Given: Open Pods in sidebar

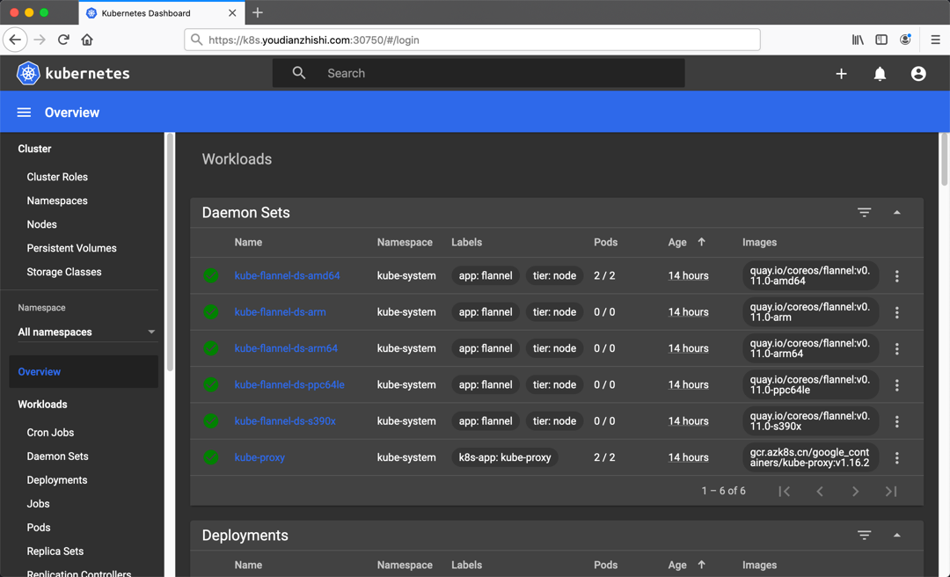Looking at the screenshot, I should click(39, 527).
